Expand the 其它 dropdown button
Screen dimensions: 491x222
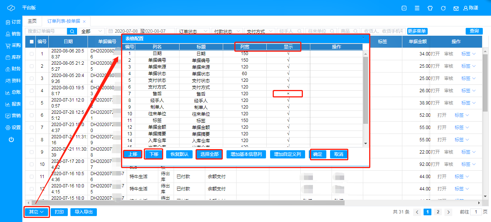(x=37, y=212)
